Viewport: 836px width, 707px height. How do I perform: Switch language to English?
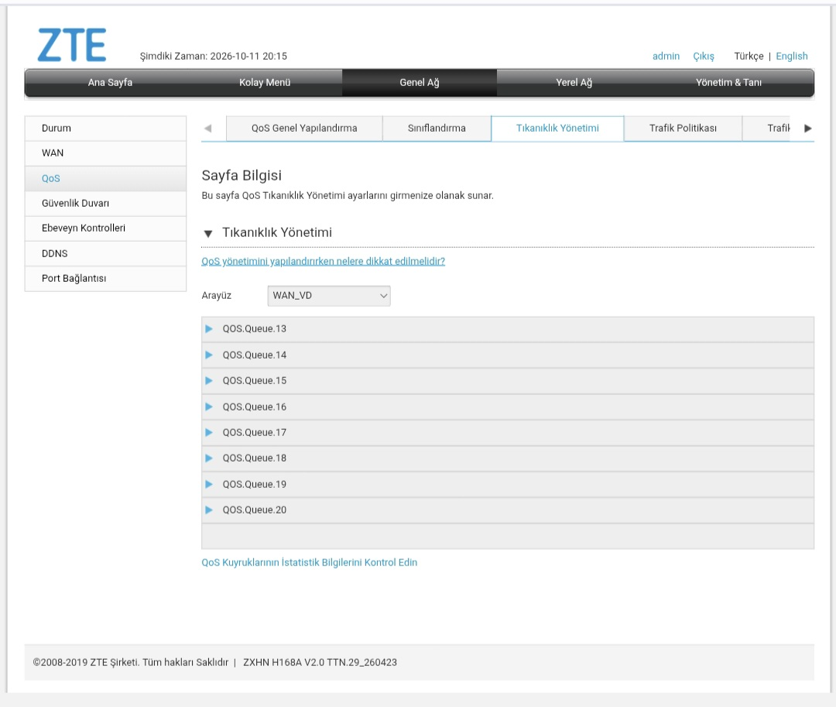pos(792,56)
